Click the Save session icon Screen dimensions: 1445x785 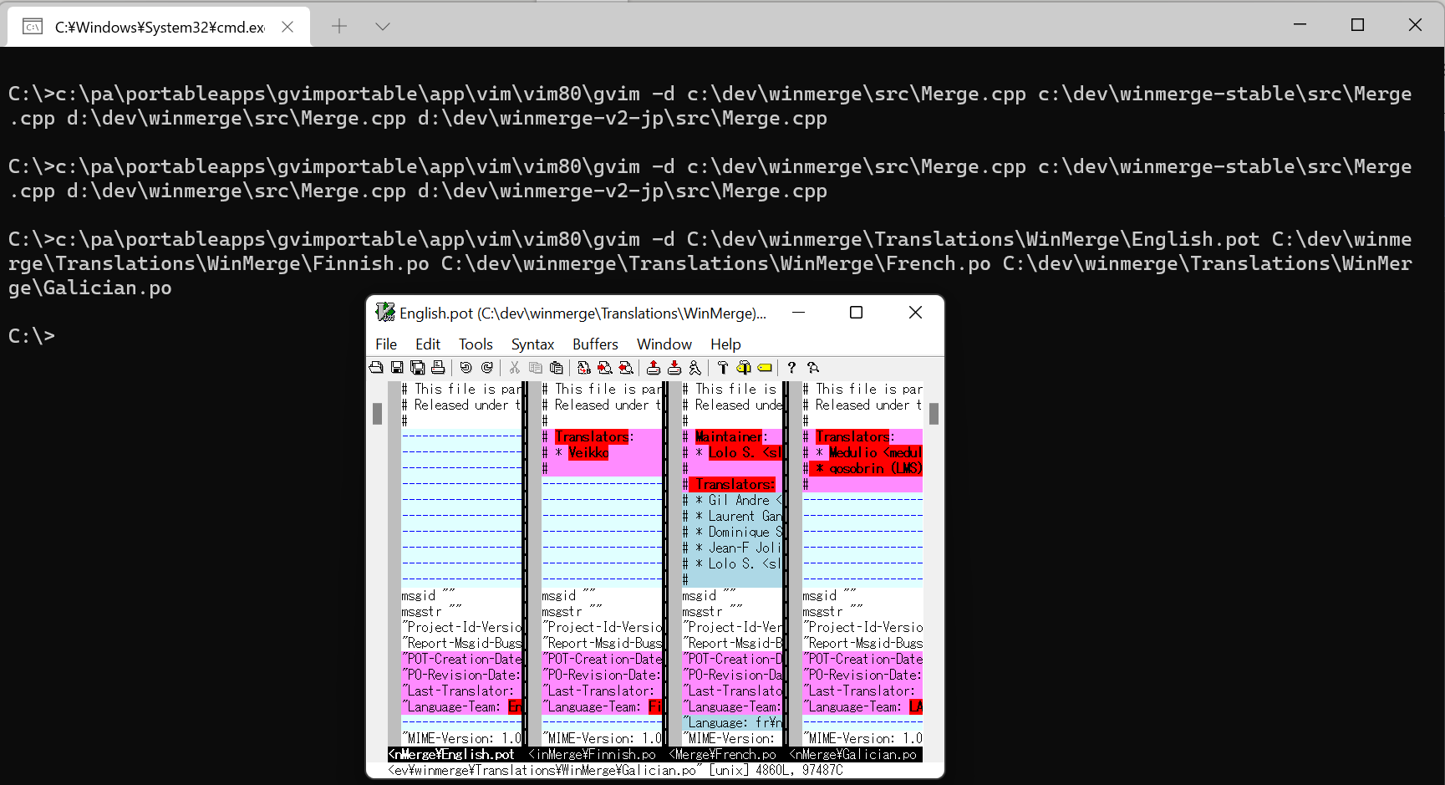pyautogui.click(x=674, y=368)
